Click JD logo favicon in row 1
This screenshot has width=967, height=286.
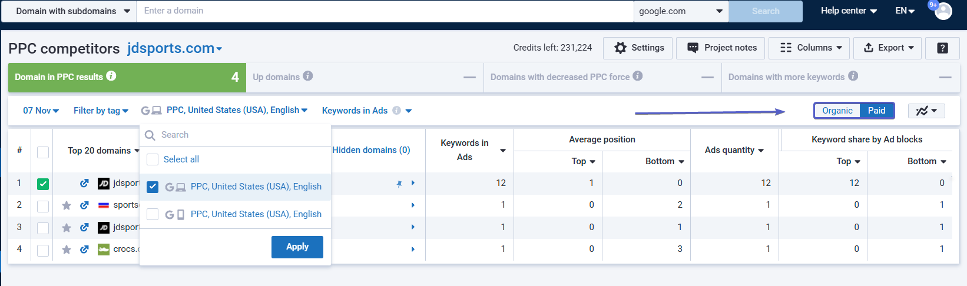(x=104, y=183)
